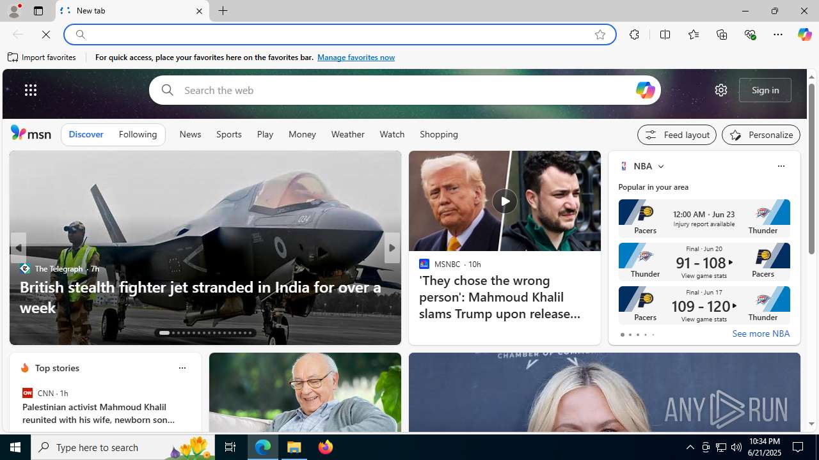Screen dimensions: 819x460
Task: Open File Explorer from taskbar
Action: click(294, 447)
